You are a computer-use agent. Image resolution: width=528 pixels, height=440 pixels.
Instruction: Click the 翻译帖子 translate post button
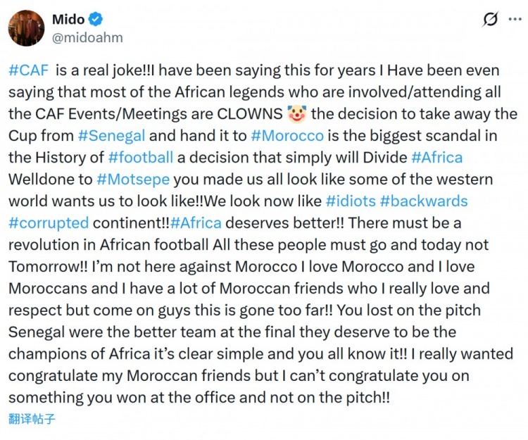(x=32, y=420)
